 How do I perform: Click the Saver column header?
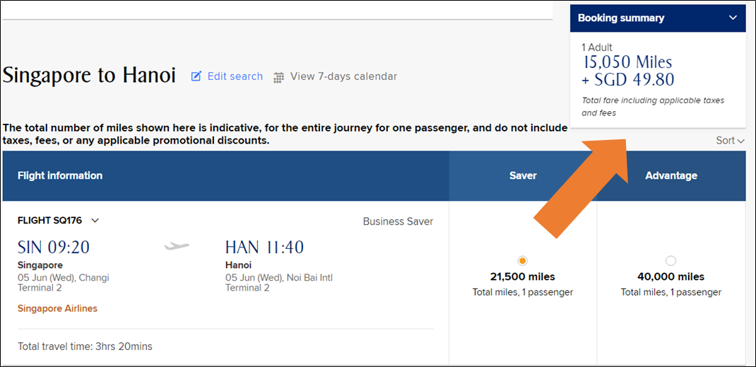[x=523, y=175]
